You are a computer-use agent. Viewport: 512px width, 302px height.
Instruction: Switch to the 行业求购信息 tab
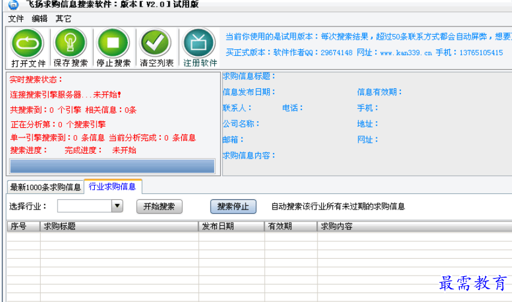pyautogui.click(x=112, y=187)
